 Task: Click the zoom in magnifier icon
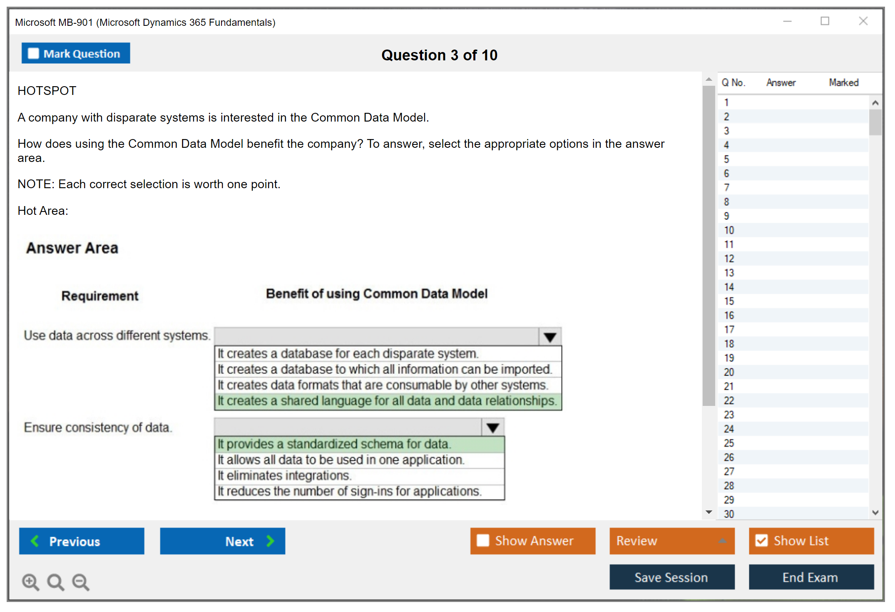[x=30, y=582]
